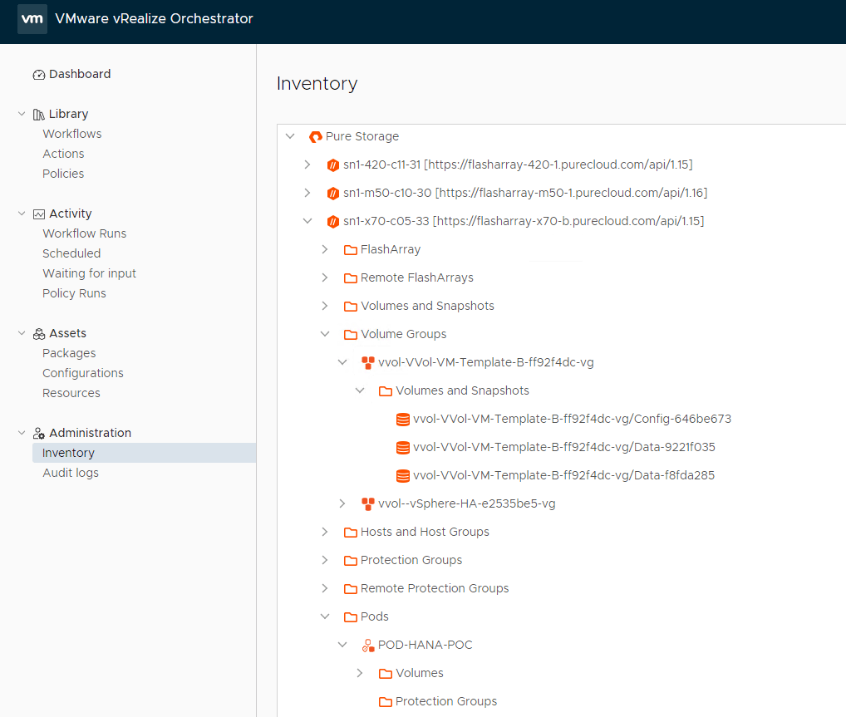Go to Workflow Runs
The width and height of the screenshot is (846, 717).
(x=84, y=233)
